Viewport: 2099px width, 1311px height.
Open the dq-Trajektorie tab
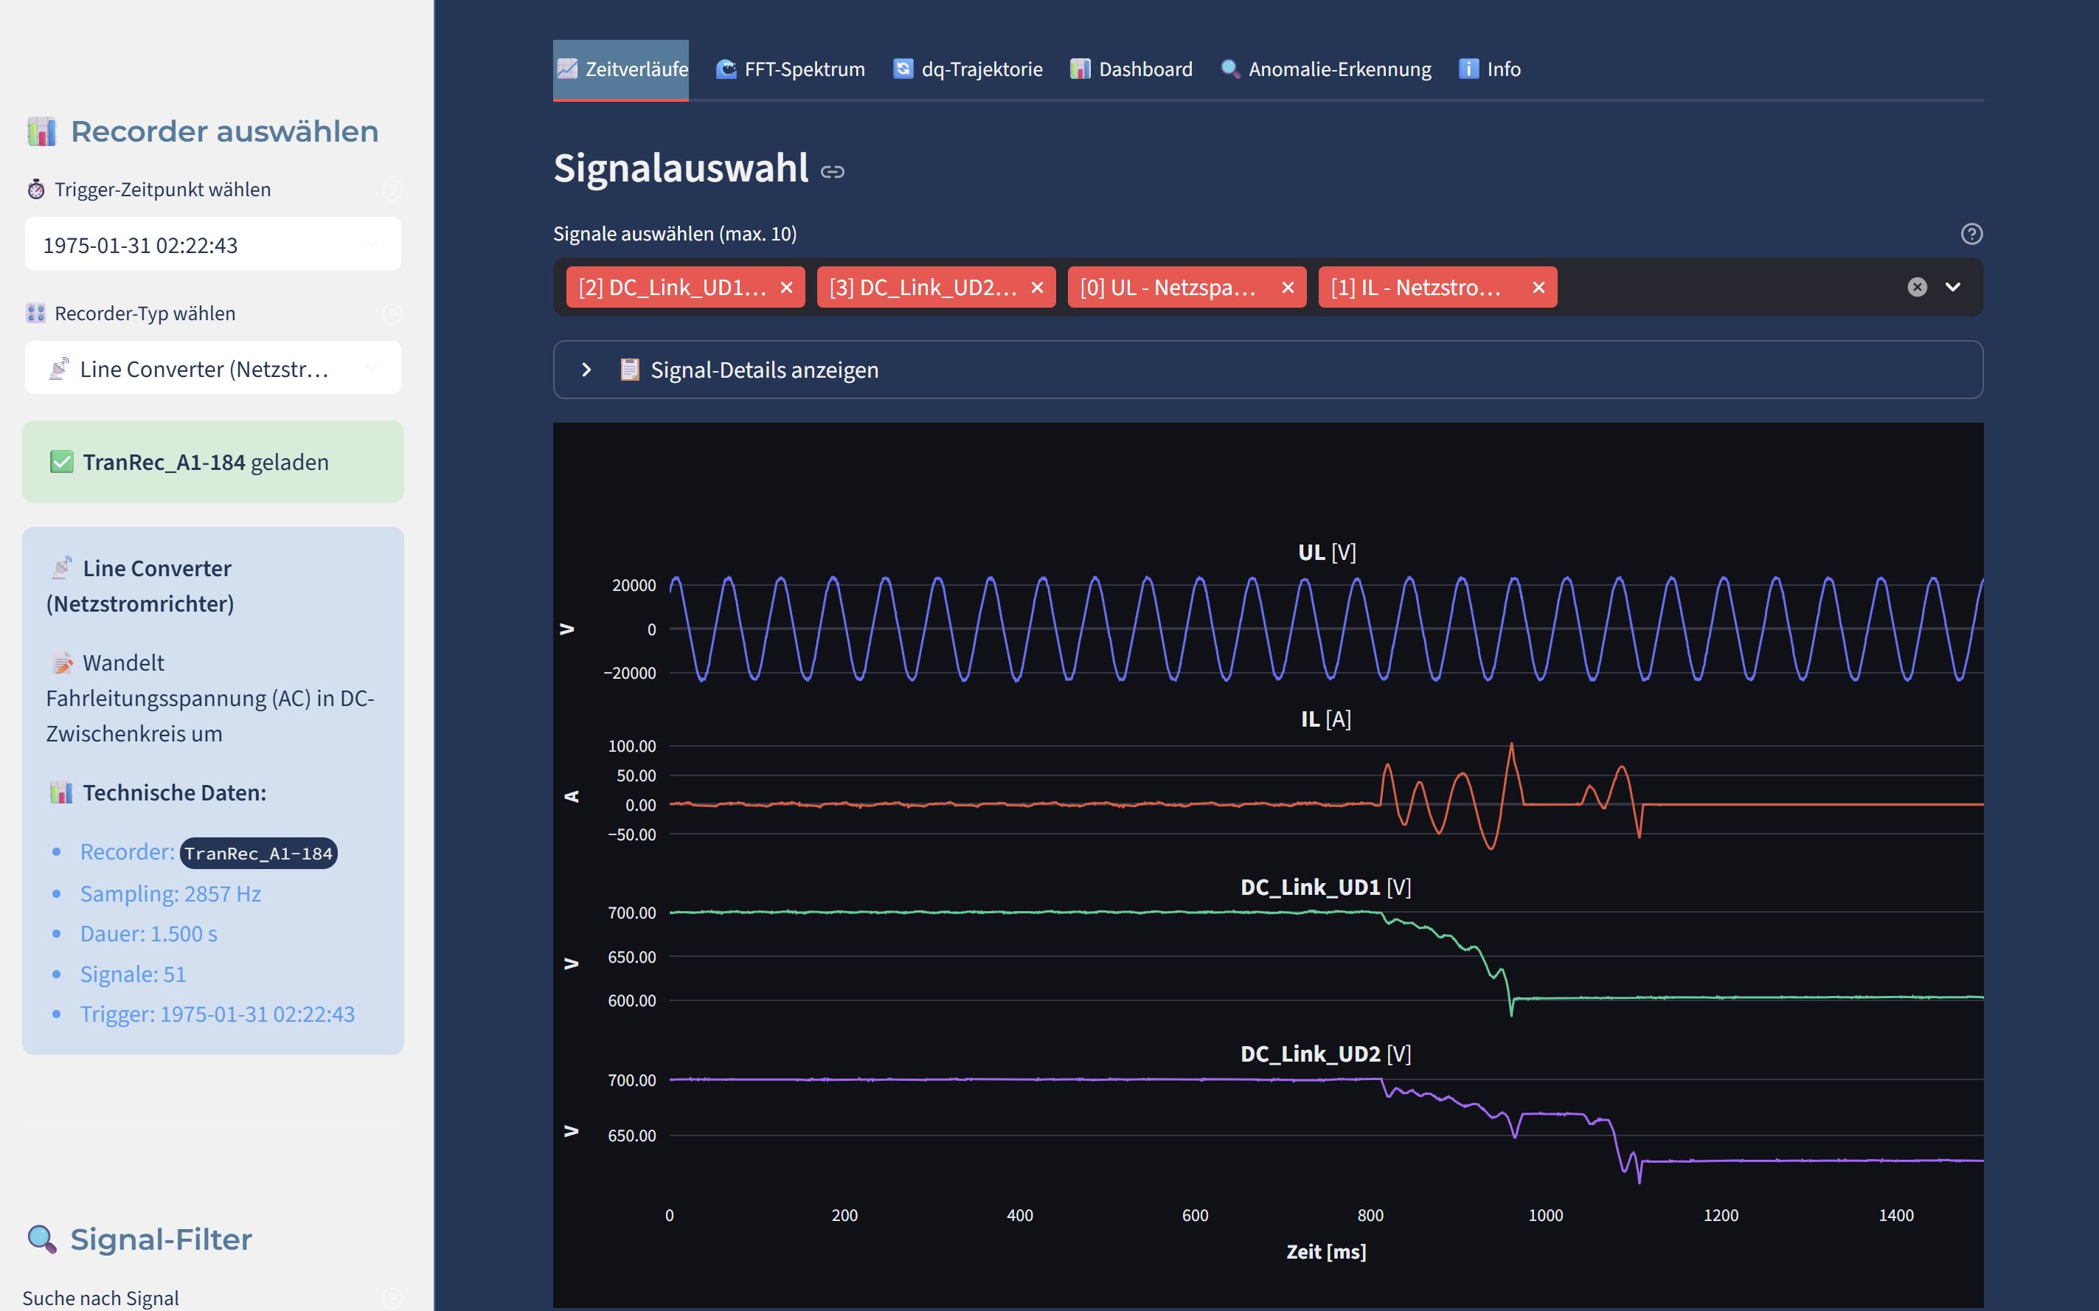click(967, 69)
